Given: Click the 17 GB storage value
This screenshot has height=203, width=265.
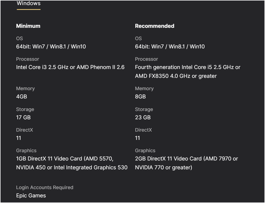Looking at the screenshot, I should (x=23, y=117).
